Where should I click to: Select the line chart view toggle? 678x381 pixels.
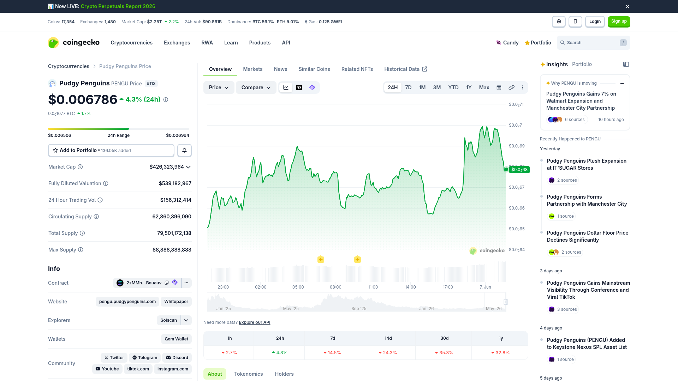point(286,87)
